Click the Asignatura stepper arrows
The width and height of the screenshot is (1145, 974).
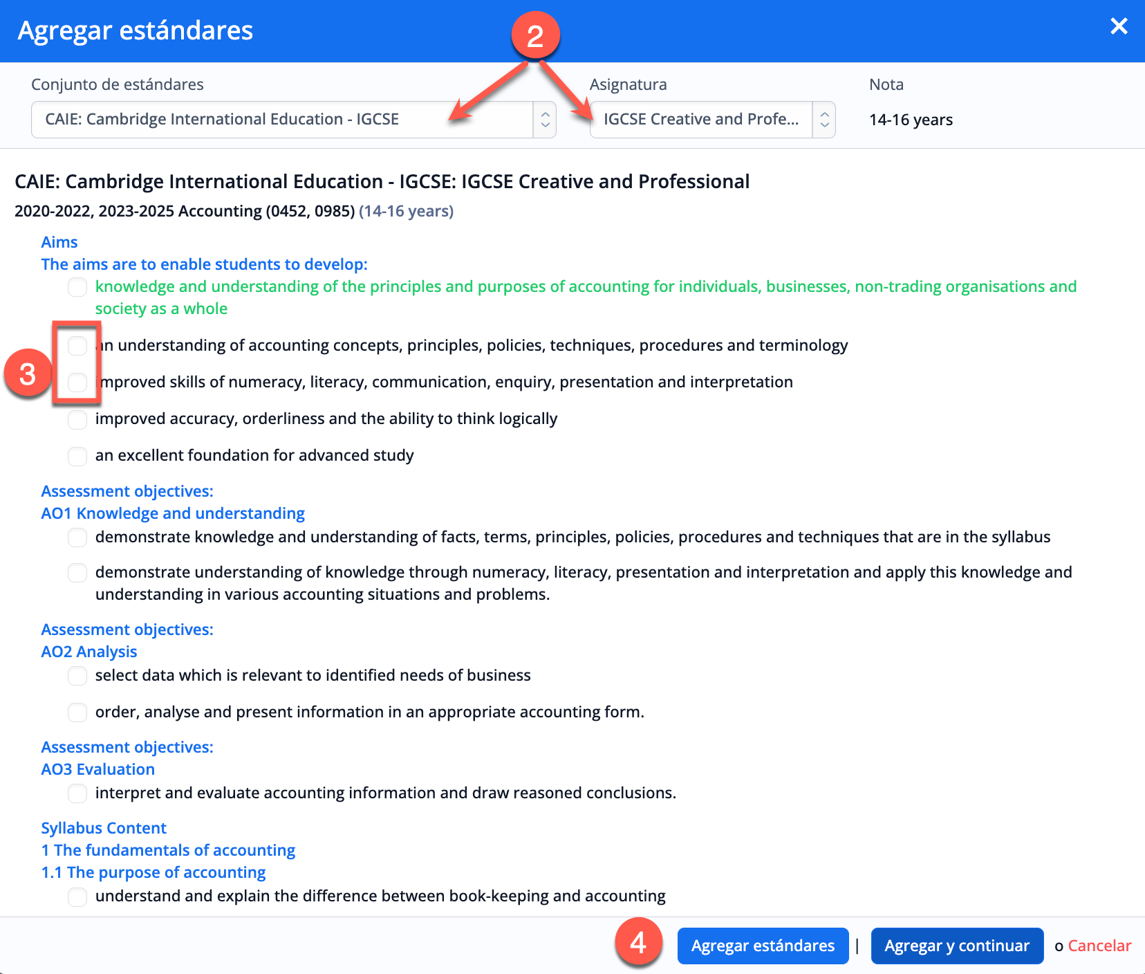tap(824, 120)
